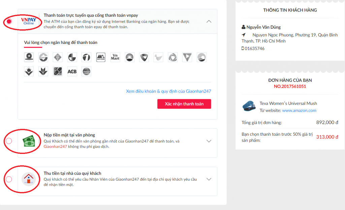Click the ĐƠN HÀNG CỦA BẠN heading

[290, 80]
